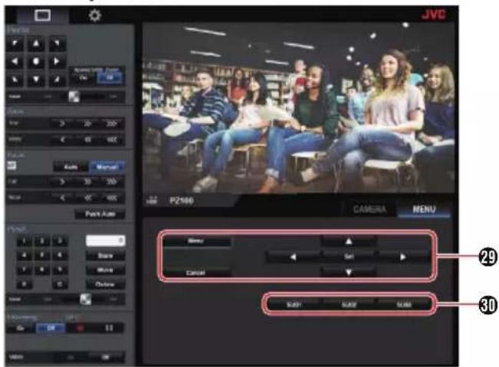Focus Far at slow speed (>)
This screenshot has height=367, width=499.
[62, 182]
